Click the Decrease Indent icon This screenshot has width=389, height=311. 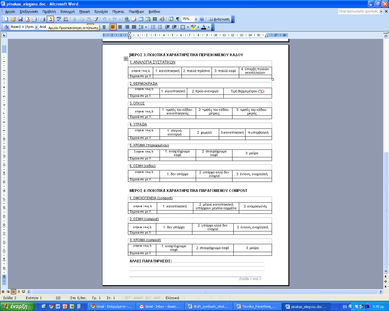pos(167,27)
